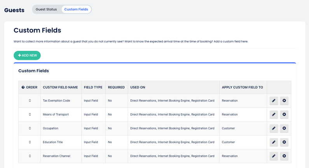Edit the Tax Exemption Code field
The image size is (309, 168).
tap(274, 100)
